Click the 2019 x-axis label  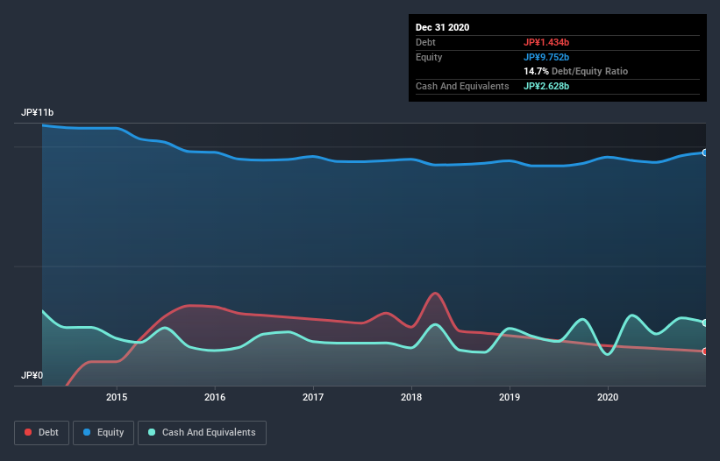click(510, 397)
